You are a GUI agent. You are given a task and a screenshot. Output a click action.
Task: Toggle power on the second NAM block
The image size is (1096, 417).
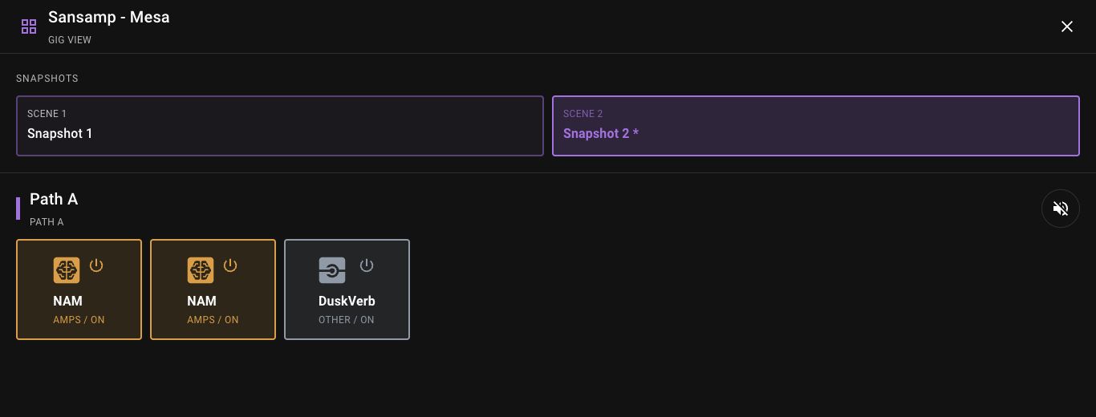[x=230, y=265]
